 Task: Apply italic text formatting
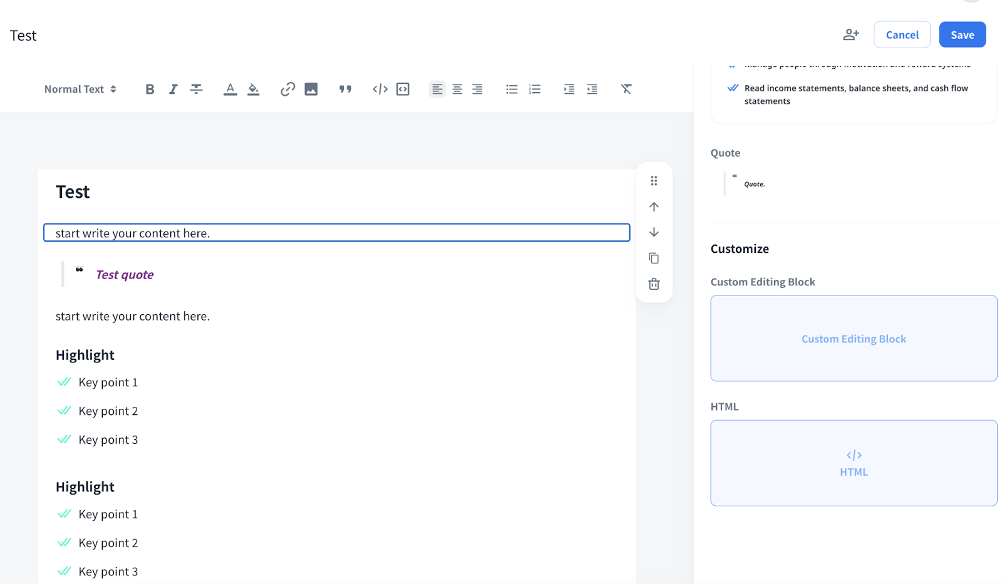click(173, 89)
